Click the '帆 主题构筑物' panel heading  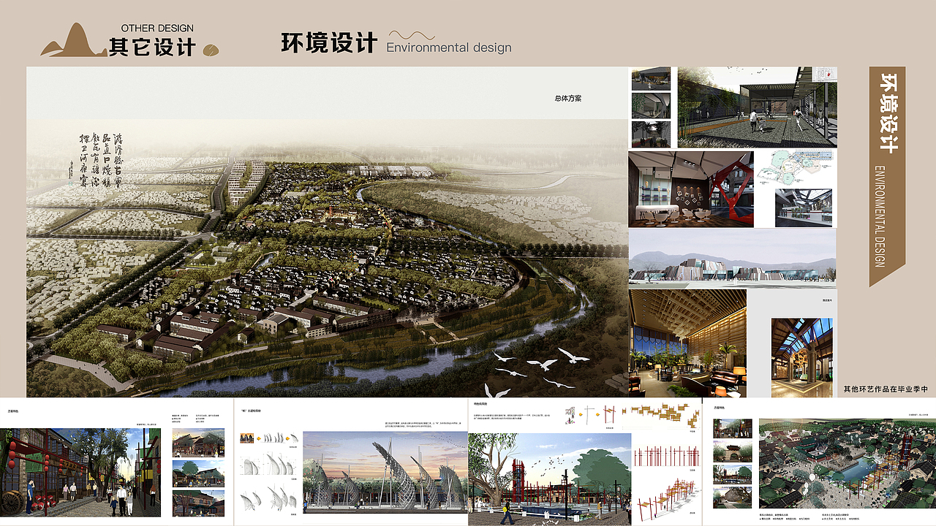tap(250, 411)
